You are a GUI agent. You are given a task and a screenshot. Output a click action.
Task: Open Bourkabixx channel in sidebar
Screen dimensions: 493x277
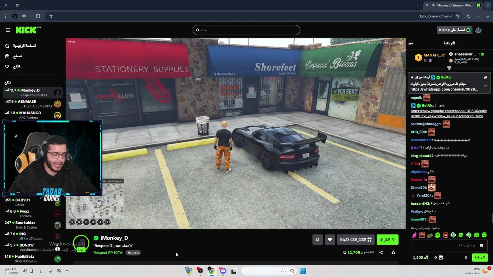pos(33,225)
